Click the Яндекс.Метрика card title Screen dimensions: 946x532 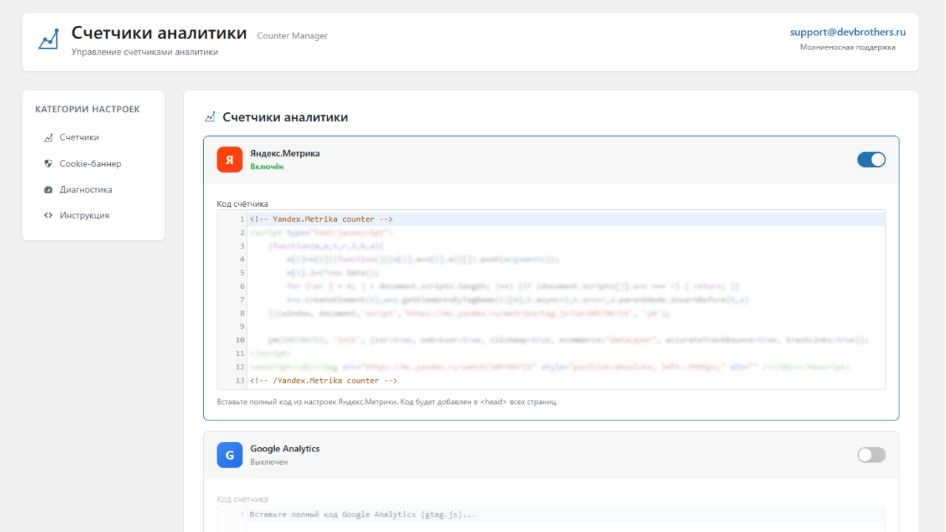(285, 153)
